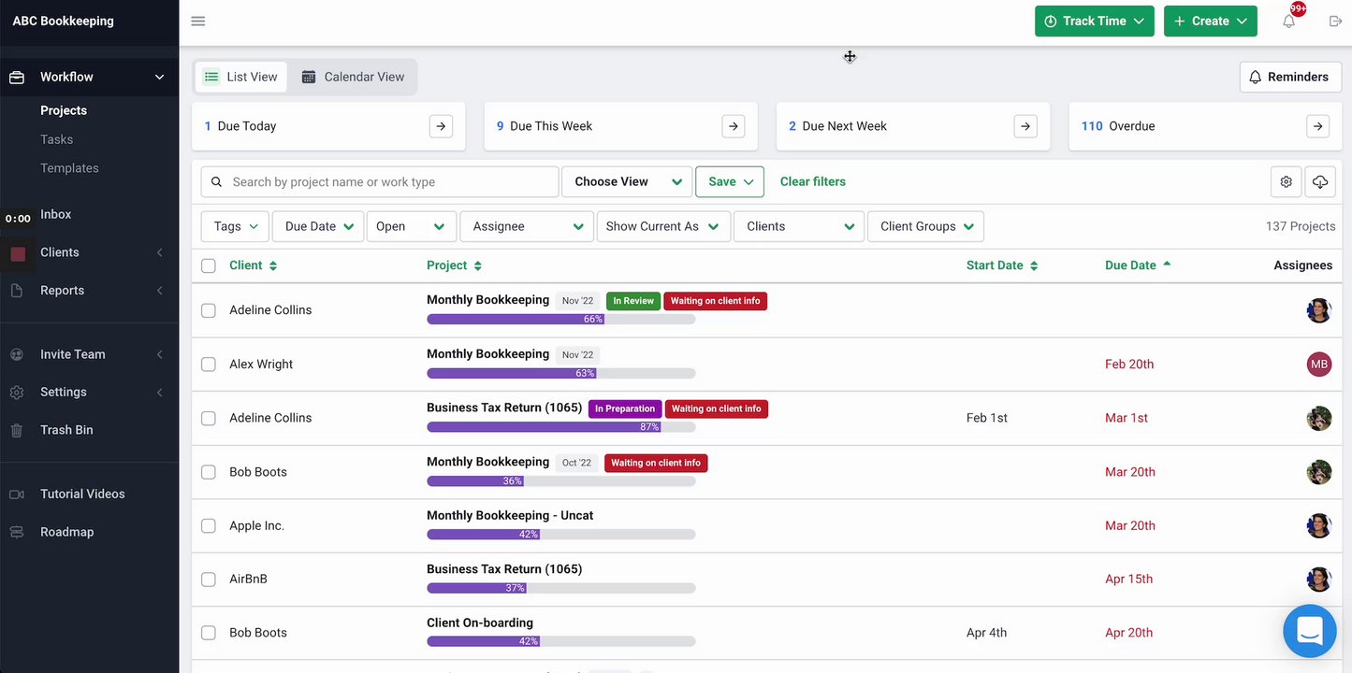Click the hamburger menu icon

coord(198,21)
